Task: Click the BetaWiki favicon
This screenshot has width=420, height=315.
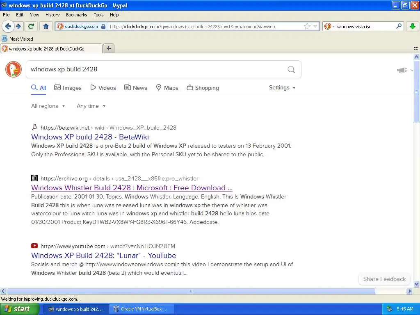Action: point(34,127)
